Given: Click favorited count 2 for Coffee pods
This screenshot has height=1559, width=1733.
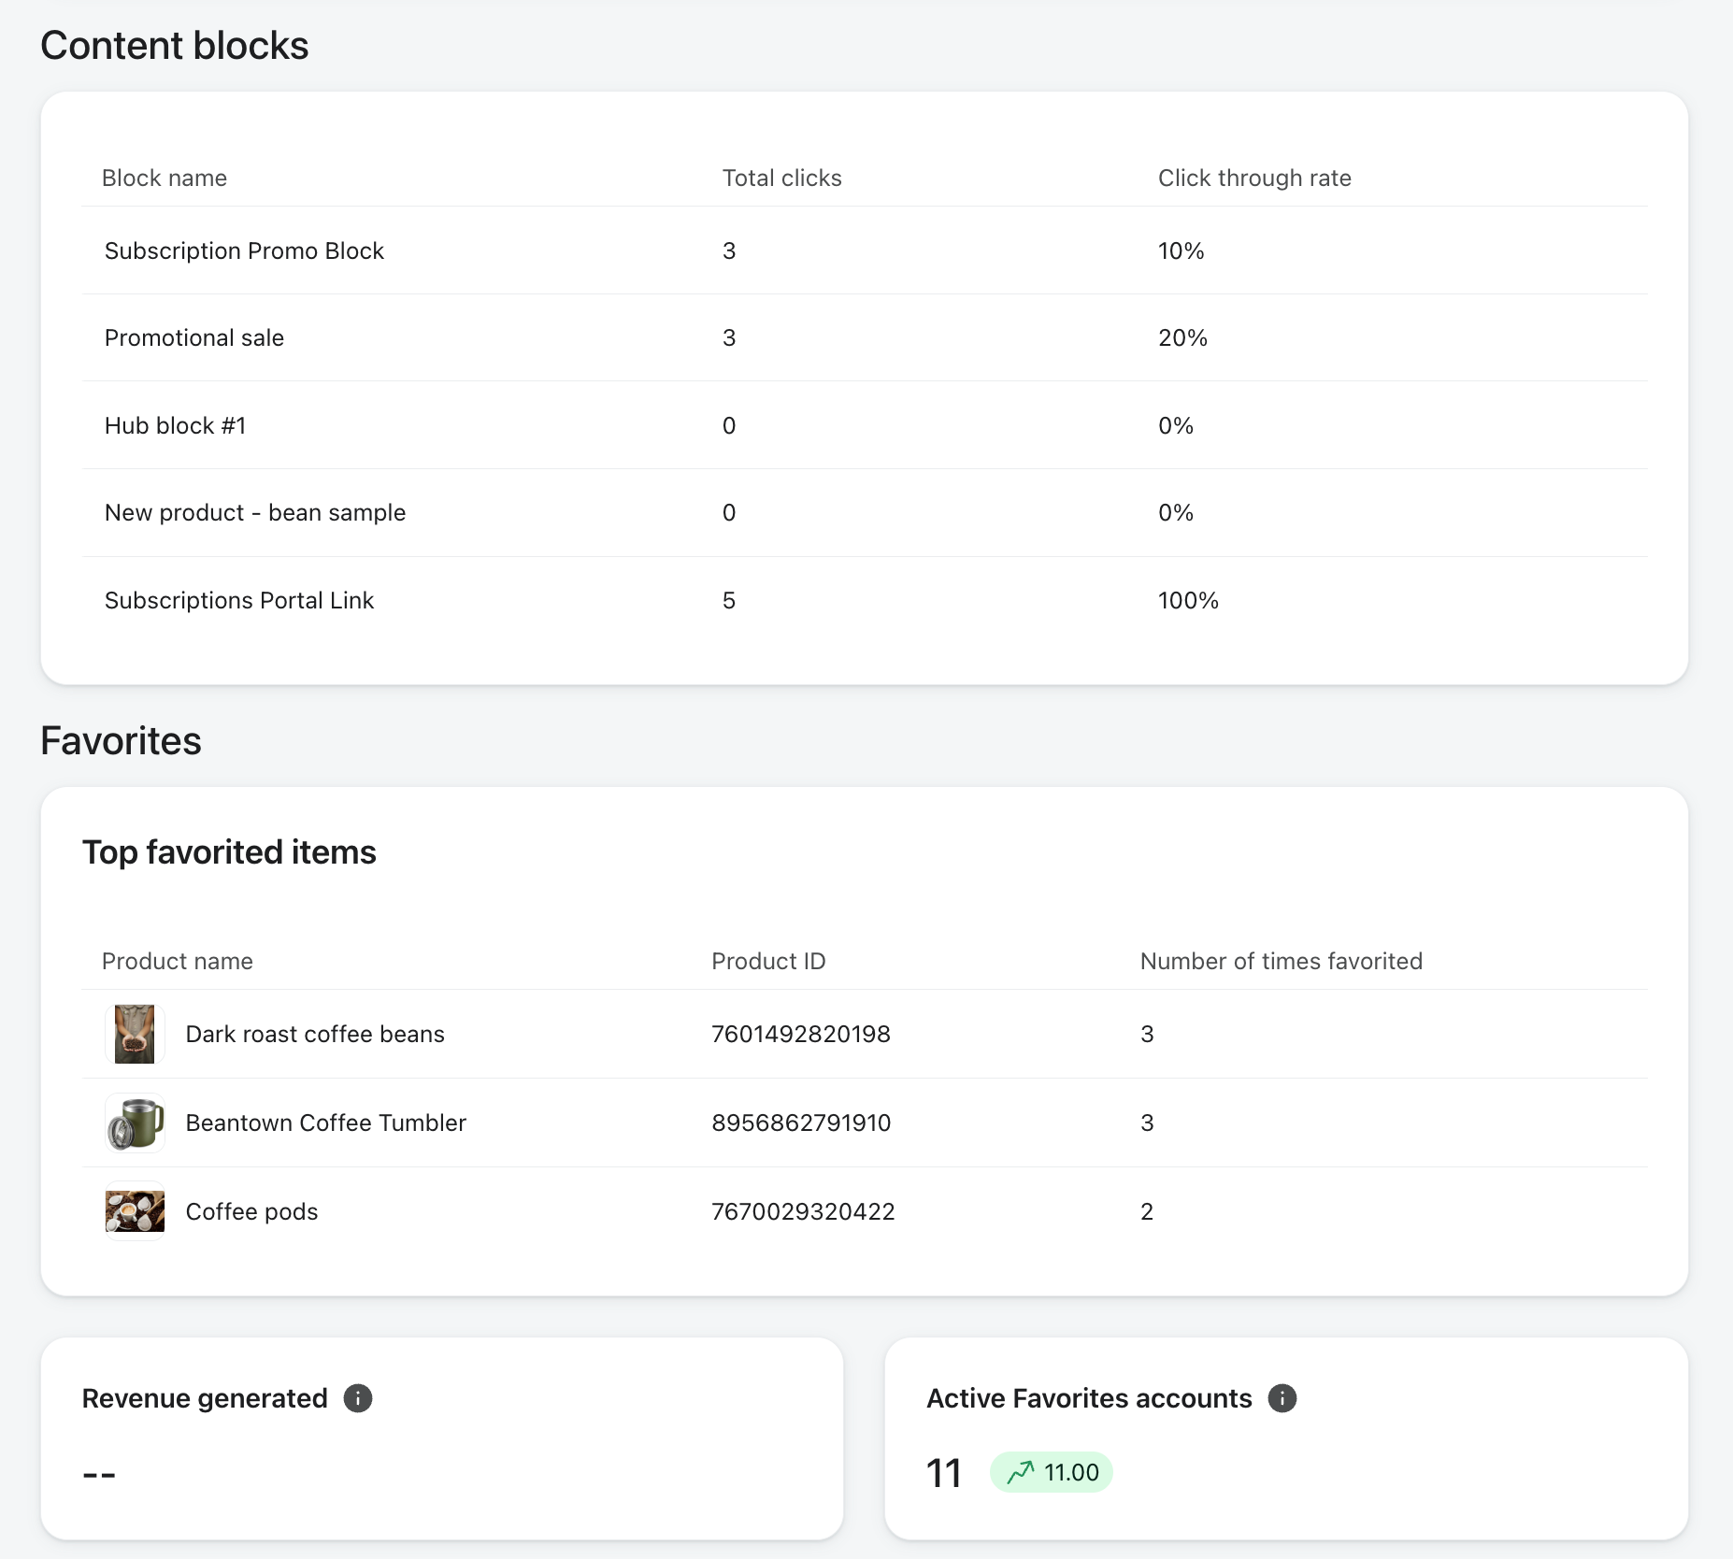Looking at the screenshot, I should click(1147, 1211).
